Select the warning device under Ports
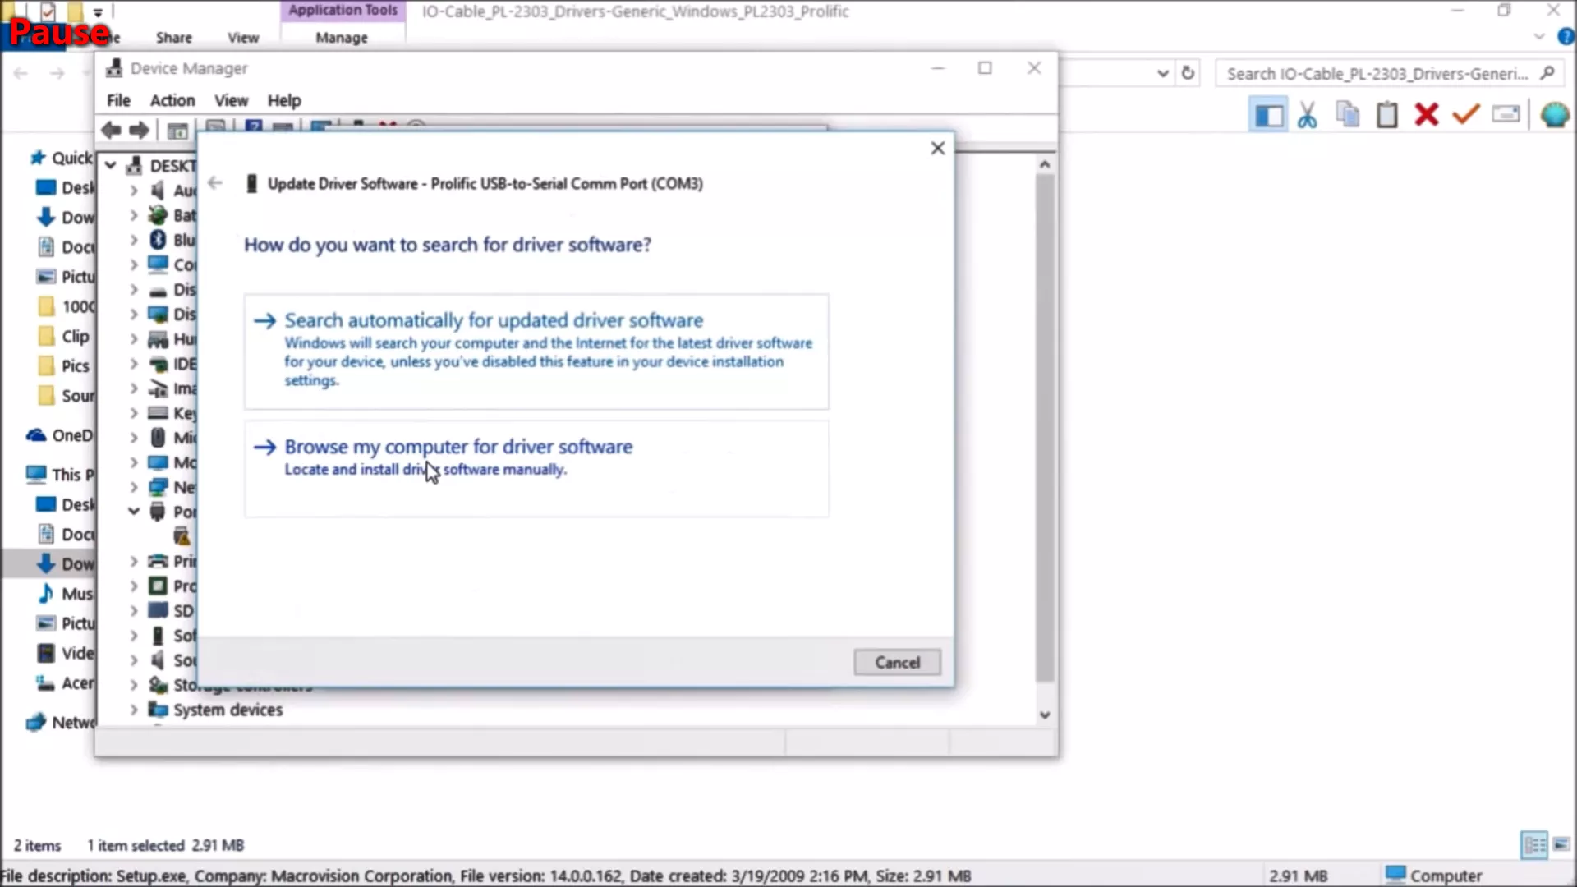The width and height of the screenshot is (1577, 887). (182, 536)
